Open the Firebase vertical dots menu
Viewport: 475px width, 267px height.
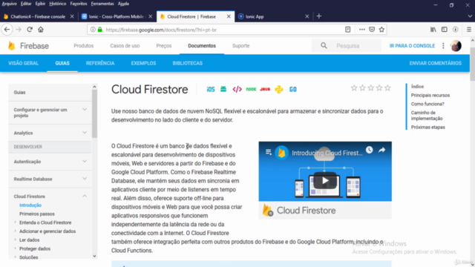(x=443, y=46)
